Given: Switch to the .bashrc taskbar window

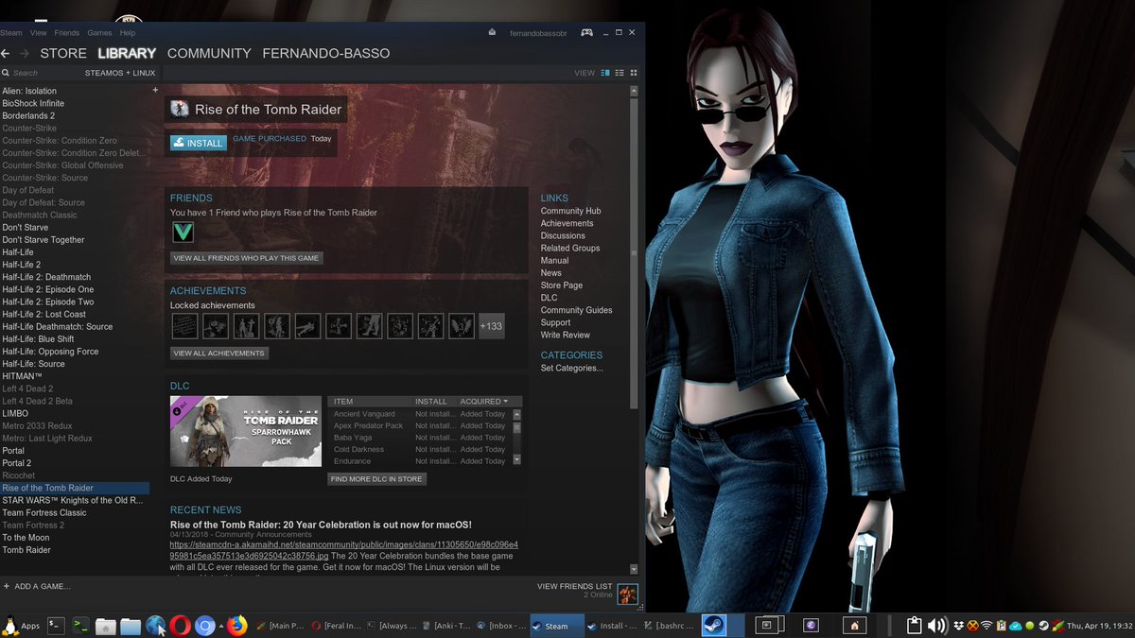Looking at the screenshot, I should tap(668, 626).
